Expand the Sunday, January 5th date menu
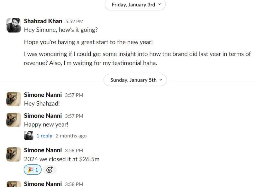The height and width of the screenshot is (187, 255). (135, 80)
